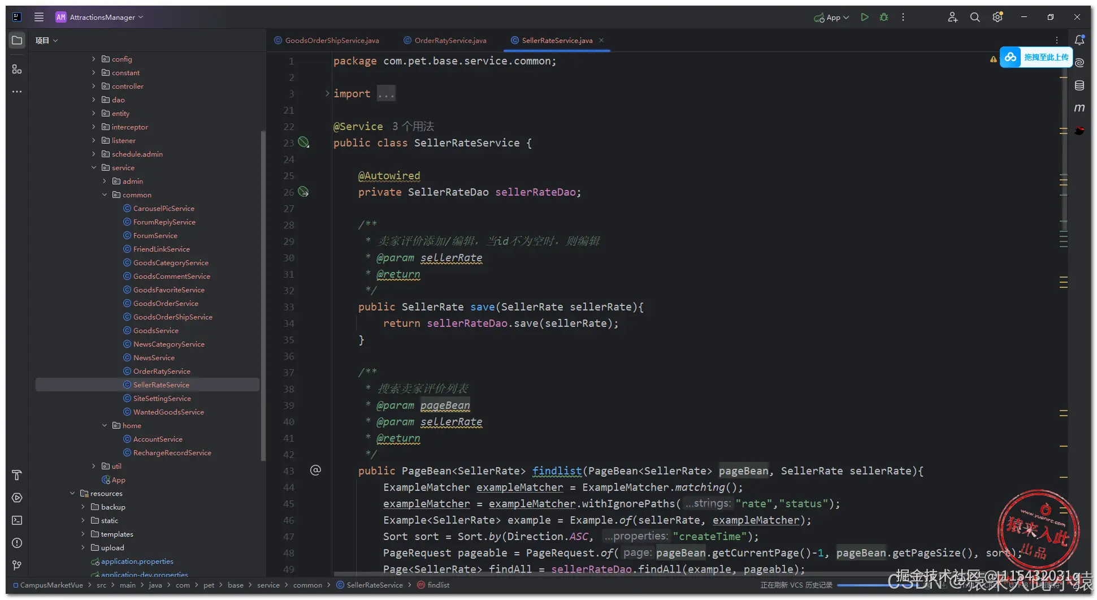The image size is (1097, 600).
Task: Open IDE settings gear
Action: tap(998, 17)
